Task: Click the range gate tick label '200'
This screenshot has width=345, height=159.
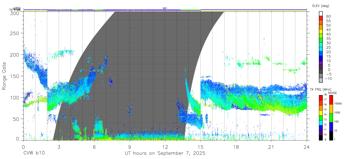Action: pos(15,55)
